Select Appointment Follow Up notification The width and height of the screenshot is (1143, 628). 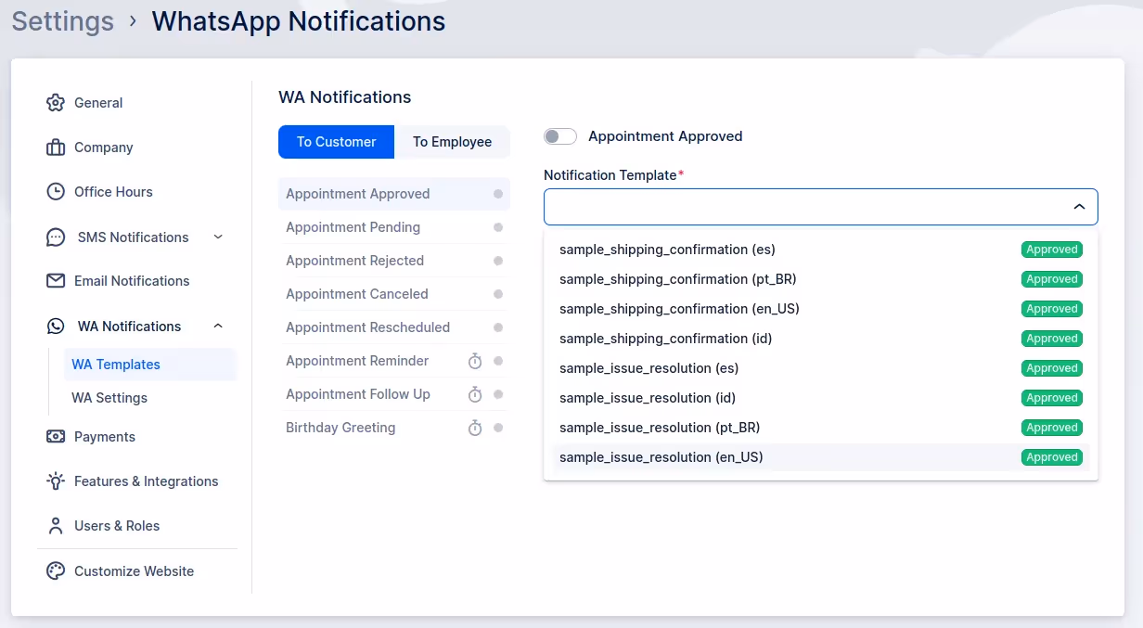[x=394, y=394]
